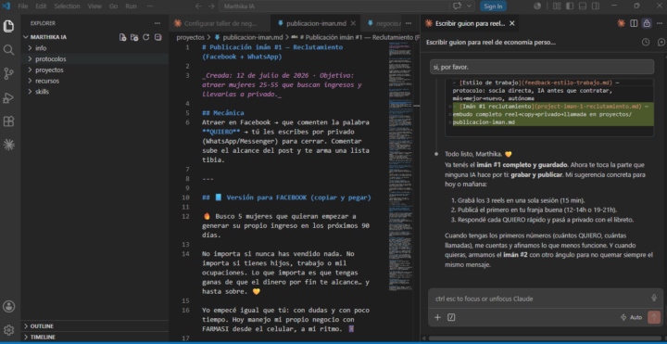This screenshot has width=667, height=344.
Task: Open the Go menu
Action: [114, 6]
